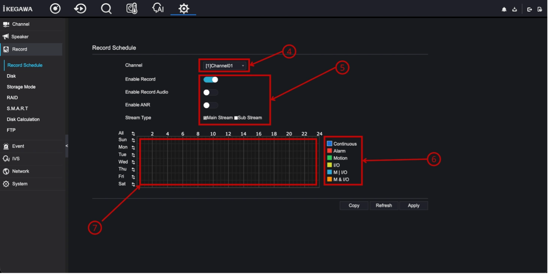The height and width of the screenshot is (274, 549).
Task: Open the AI icon in top bar
Action: click(x=158, y=9)
